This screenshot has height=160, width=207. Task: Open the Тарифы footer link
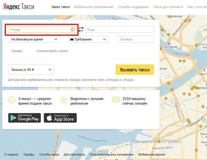tap(29, 154)
